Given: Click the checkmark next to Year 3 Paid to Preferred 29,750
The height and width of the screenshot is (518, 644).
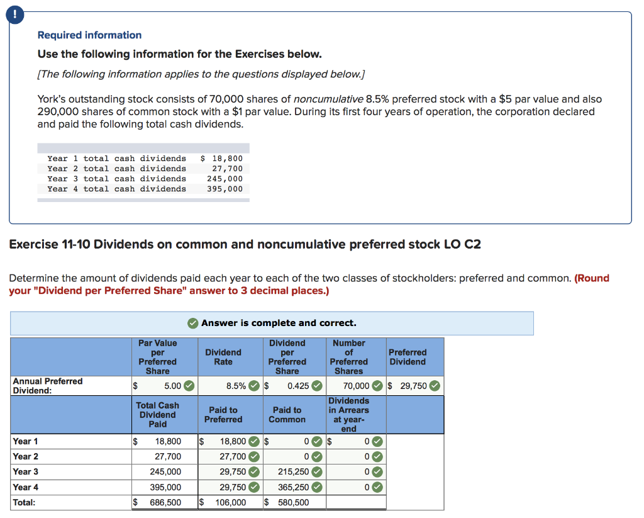Looking at the screenshot, I should point(254,472).
